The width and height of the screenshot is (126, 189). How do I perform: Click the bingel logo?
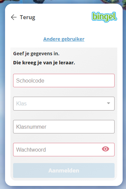coord(104,17)
